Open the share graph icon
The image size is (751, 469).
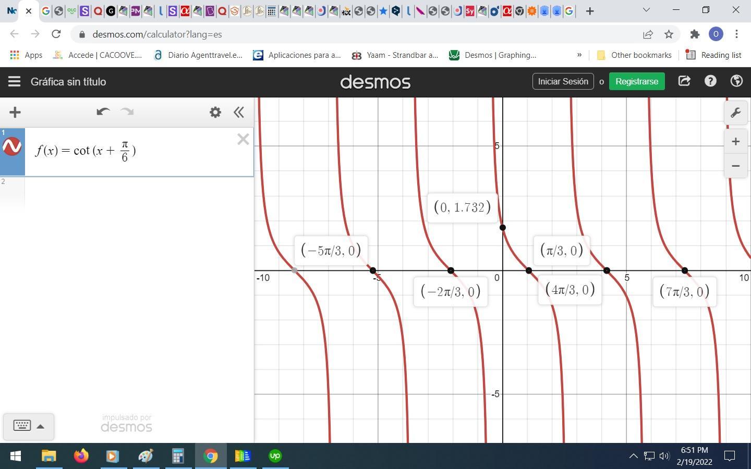coord(684,81)
